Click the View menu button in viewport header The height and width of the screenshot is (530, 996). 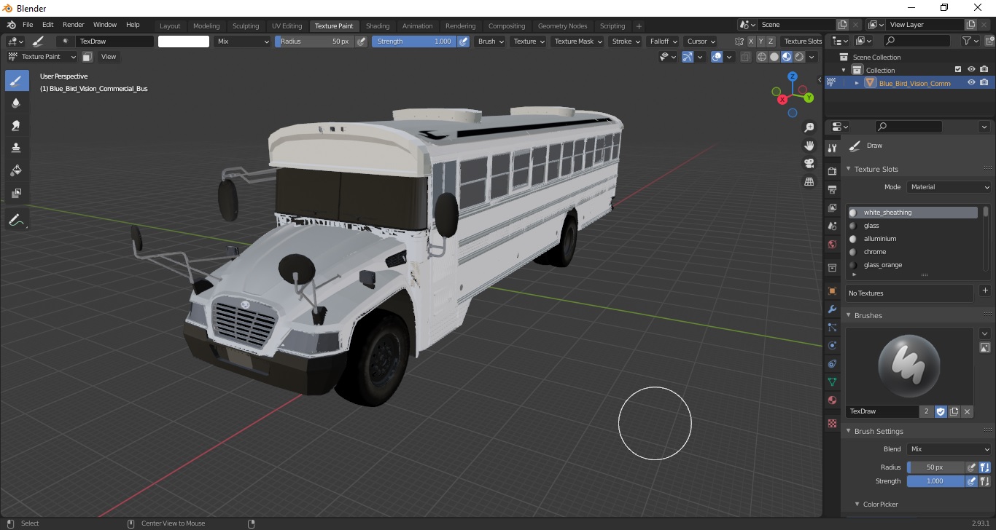[x=108, y=57]
